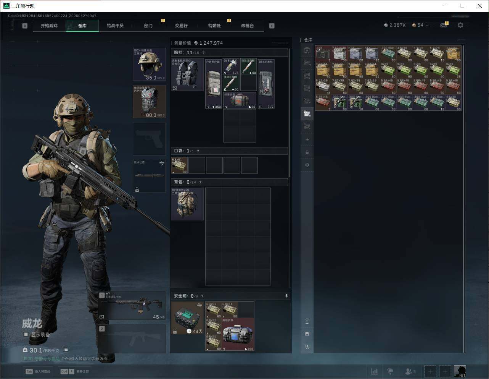Select the armor repair kit showing 200
This screenshot has width=489, height=379.
[x=238, y=334]
